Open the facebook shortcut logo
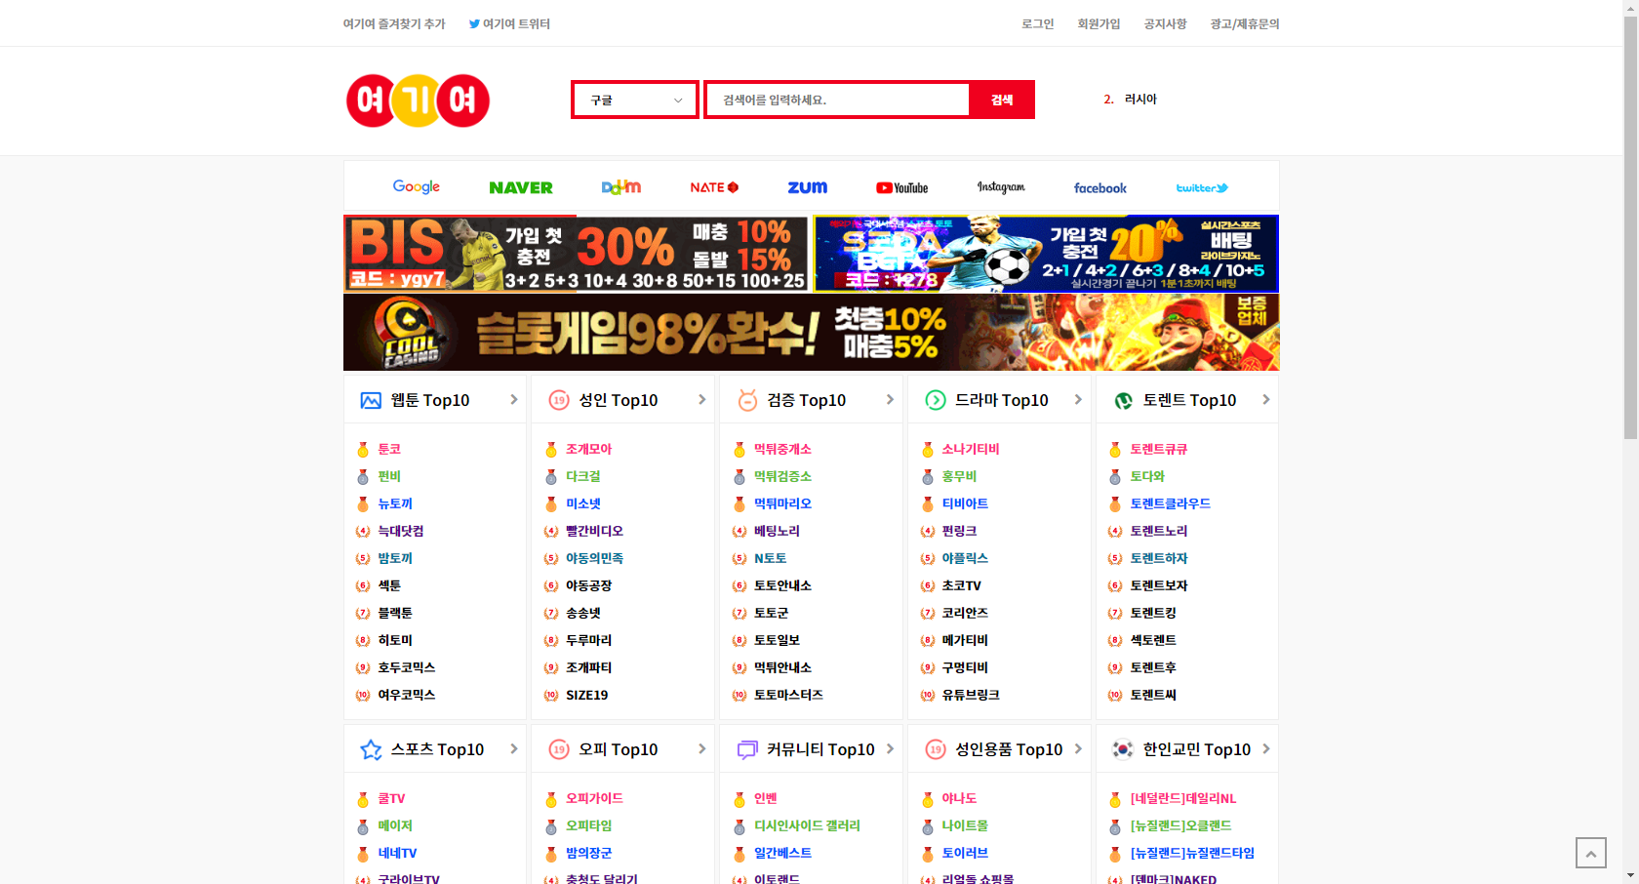This screenshot has height=884, width=1639. (1100, 187)
